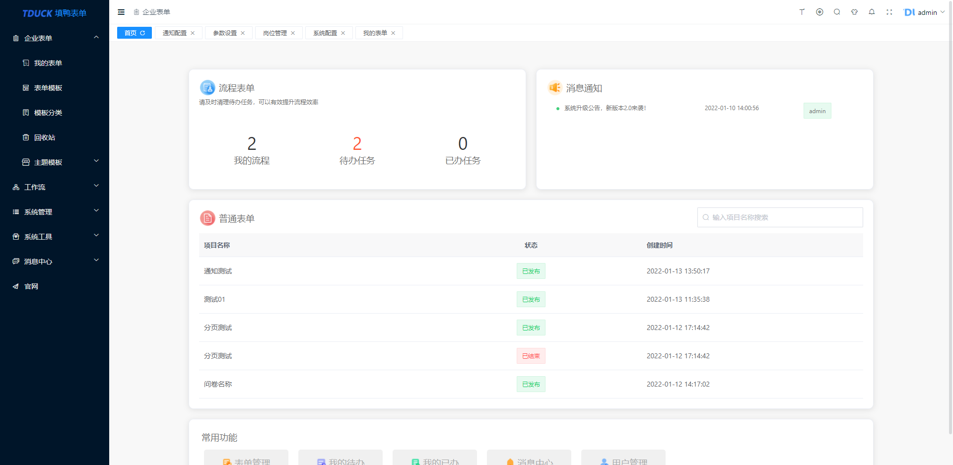Click the 工作流 sidebar icon
Screen dimensions: 953x465
(16, 187)
